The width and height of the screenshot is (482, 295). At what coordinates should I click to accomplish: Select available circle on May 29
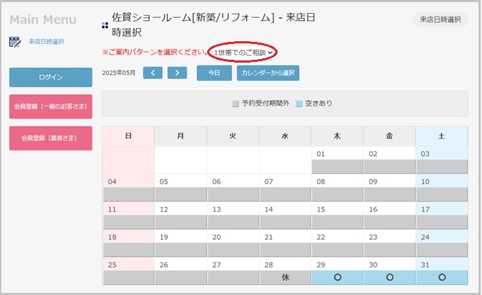tap(337, 278)
